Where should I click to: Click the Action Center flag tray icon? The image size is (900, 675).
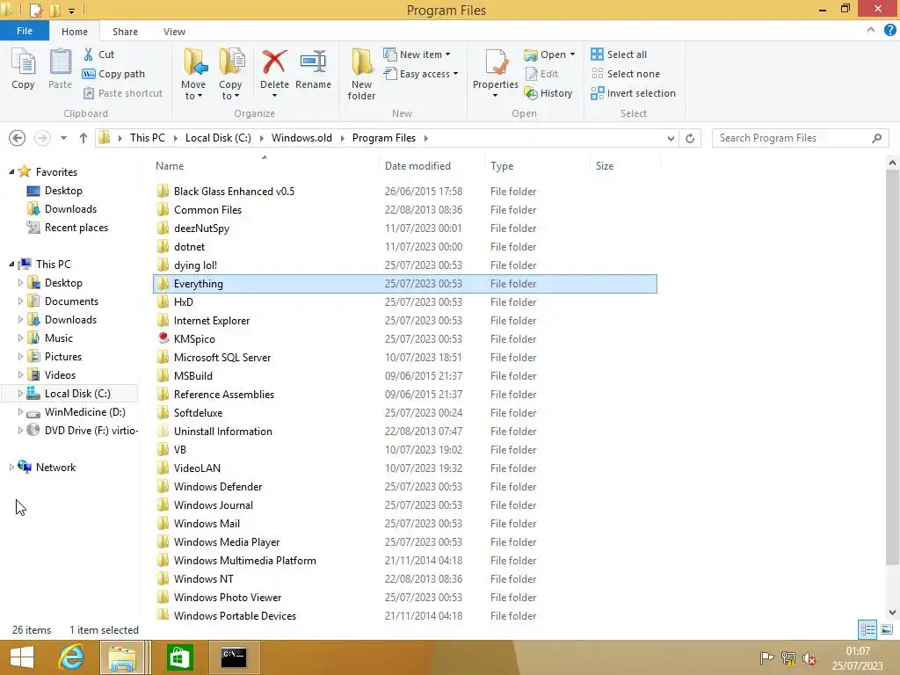pyautogui.click(x=766, y=657)
